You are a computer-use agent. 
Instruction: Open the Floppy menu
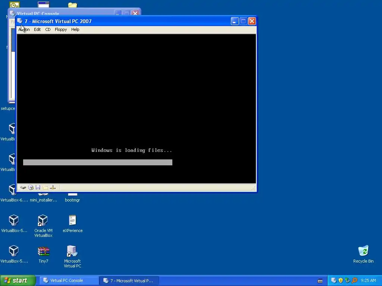point(61,29)
